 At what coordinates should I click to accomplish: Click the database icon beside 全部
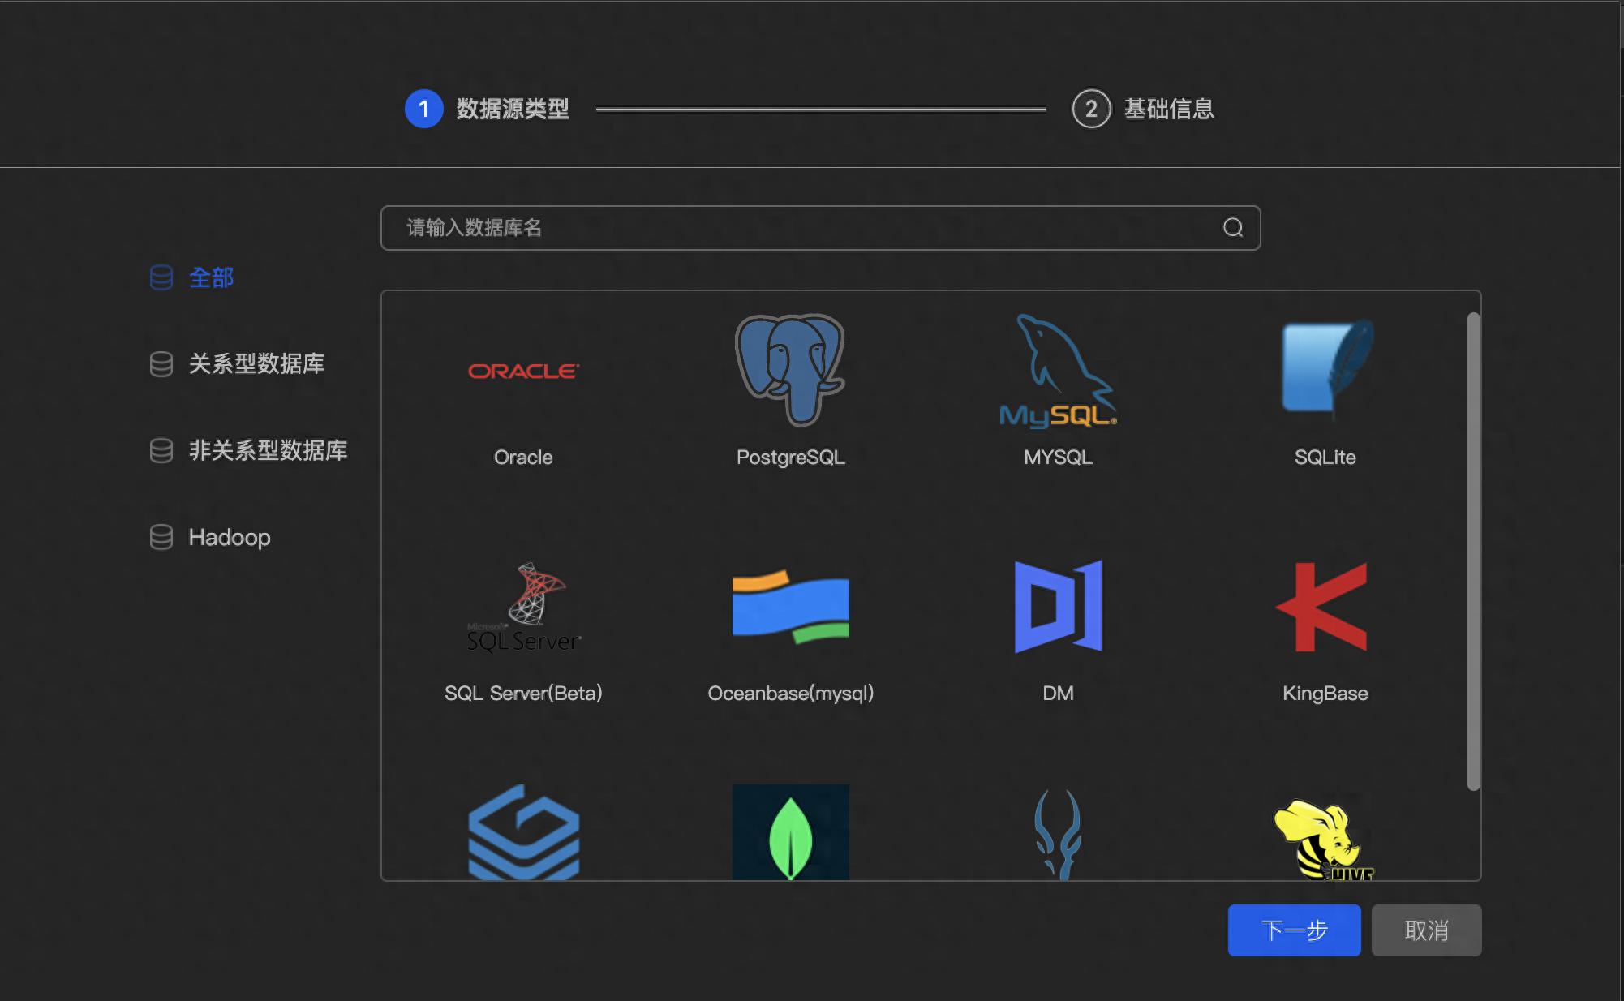point(161,277)
